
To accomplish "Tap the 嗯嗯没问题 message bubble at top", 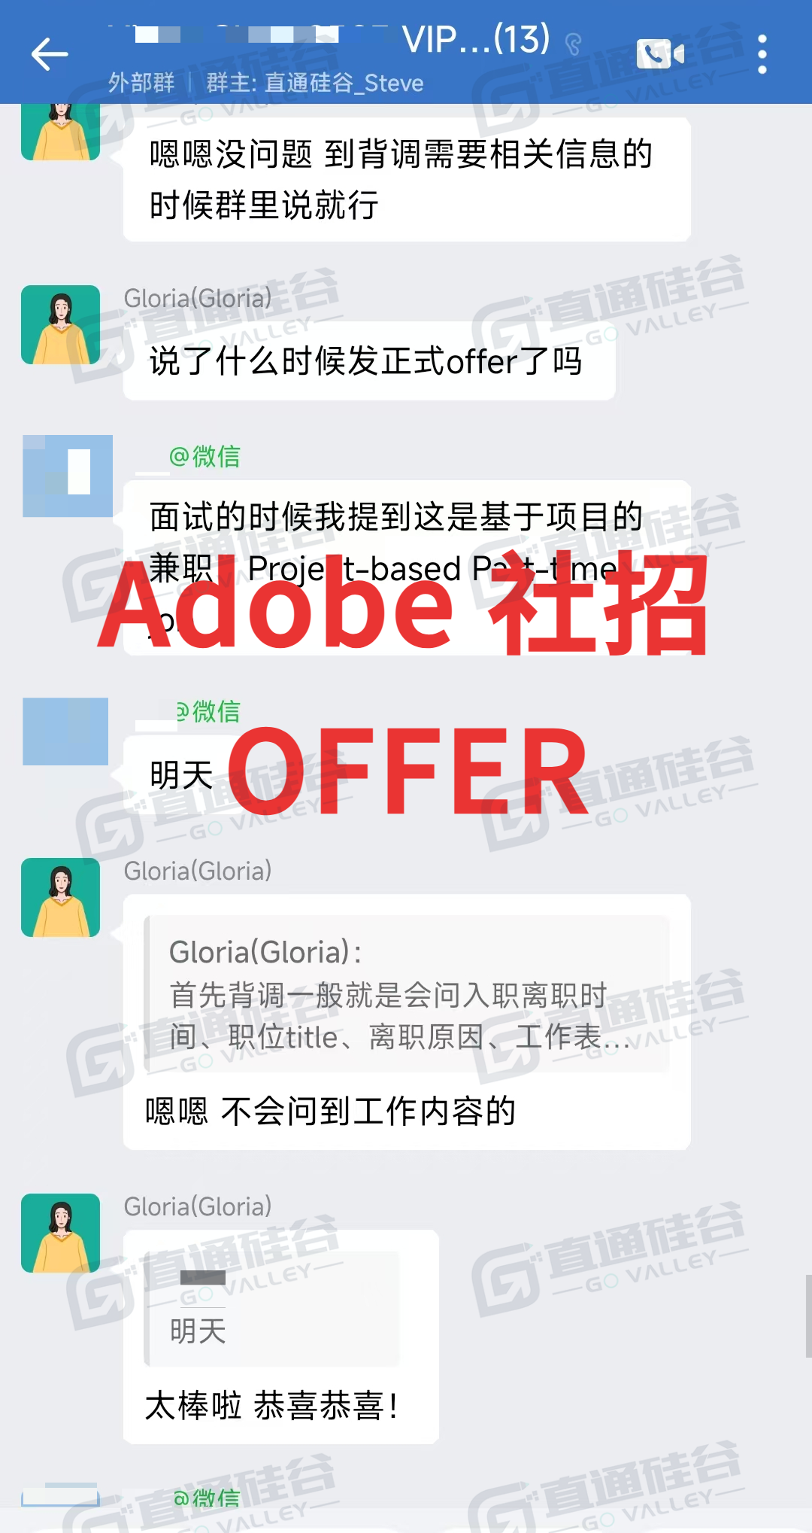I will coord(407,179).
